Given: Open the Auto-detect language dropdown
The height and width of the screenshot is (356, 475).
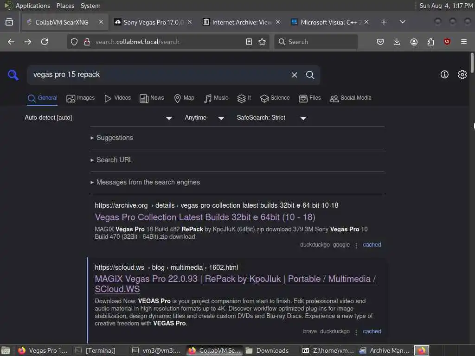Looking at the screenshot, I should [98, 118].
